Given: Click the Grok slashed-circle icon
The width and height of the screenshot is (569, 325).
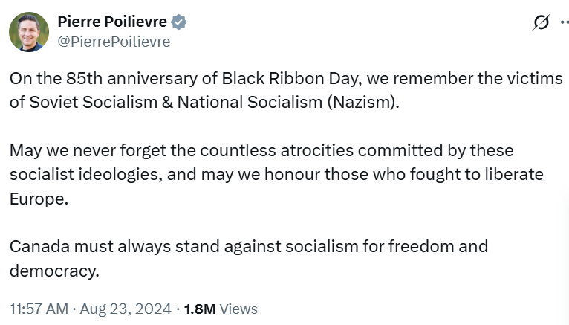Looking at the screenshot, I should pos(542,23).
